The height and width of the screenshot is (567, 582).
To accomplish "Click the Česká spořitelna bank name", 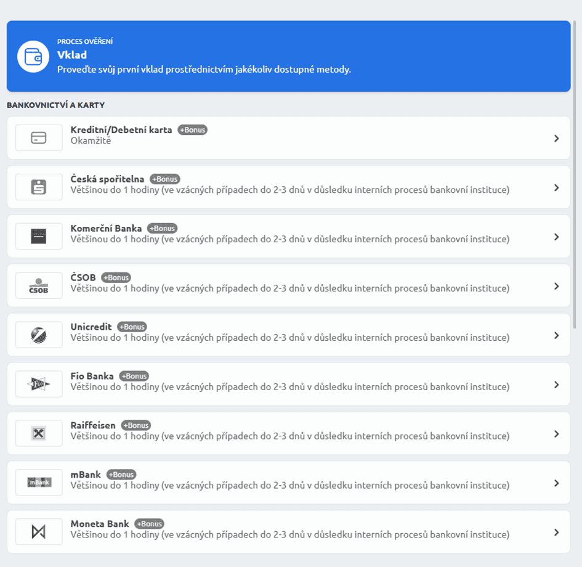I will pos(107,179).
